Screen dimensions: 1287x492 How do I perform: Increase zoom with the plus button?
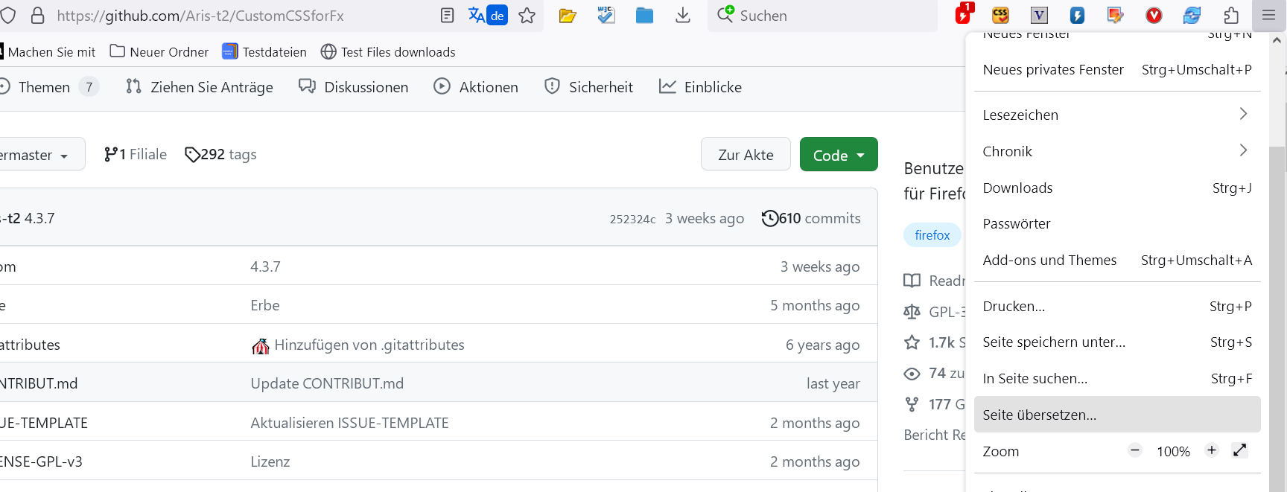[1212, 450]
